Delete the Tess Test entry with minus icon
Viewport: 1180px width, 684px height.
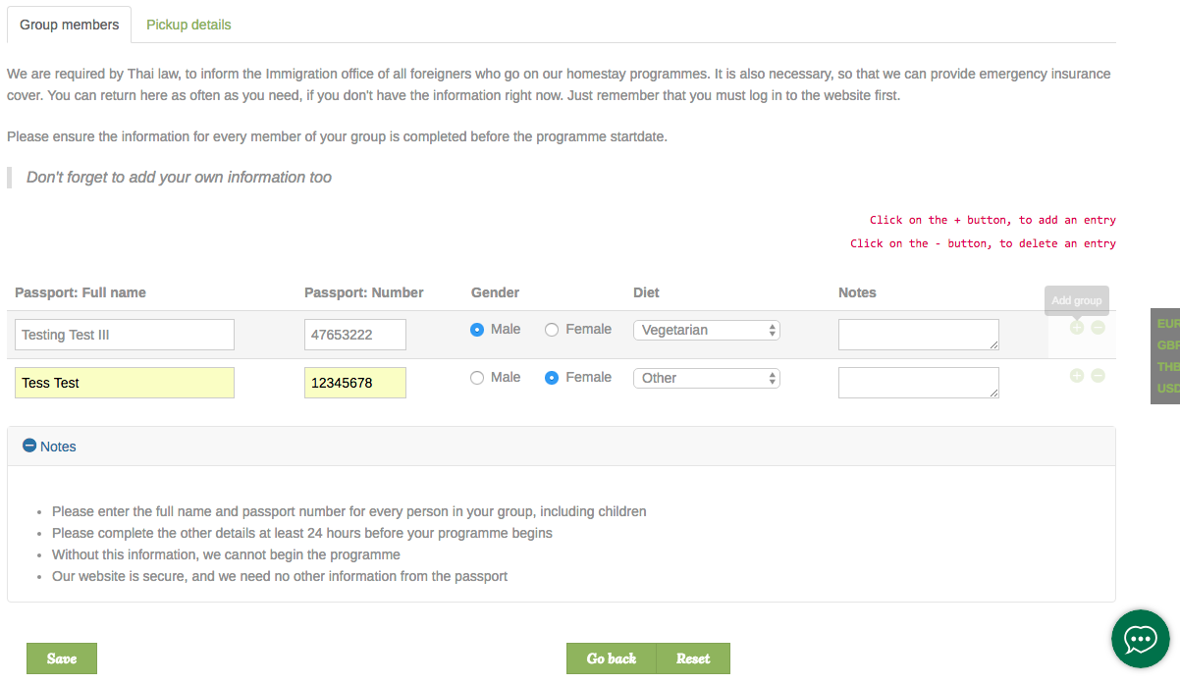click(1098, 376)
